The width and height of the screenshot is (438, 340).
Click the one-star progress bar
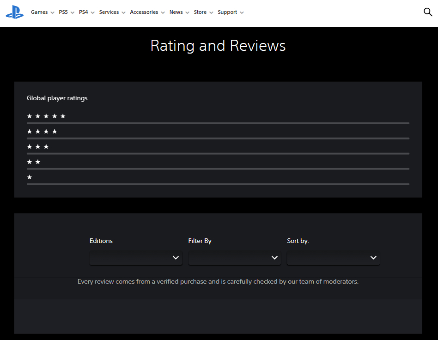[218, 184]
